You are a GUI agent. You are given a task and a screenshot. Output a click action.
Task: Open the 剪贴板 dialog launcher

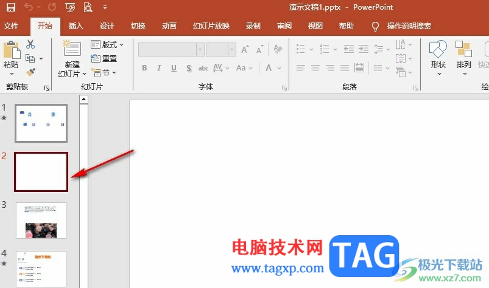click(x=47, y=88)
